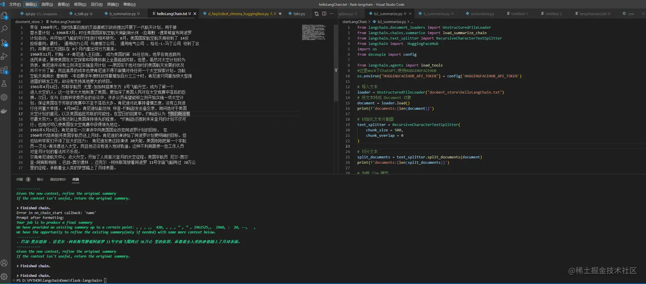This screenshot has width=646, height=284.
Task: Switch to the a_talk.py tab
Action: click(81, 14)
